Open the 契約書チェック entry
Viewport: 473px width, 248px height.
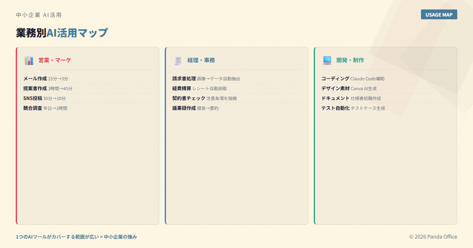point(204,98)
